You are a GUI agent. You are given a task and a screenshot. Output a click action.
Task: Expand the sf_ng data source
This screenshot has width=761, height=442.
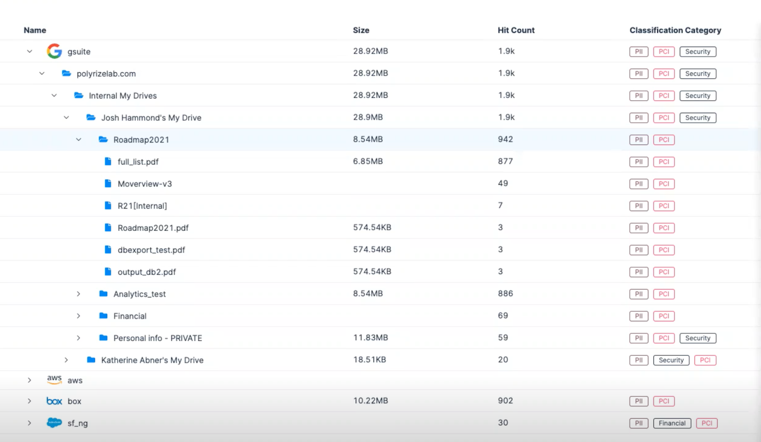pyautogui.click(x=29, y=423)
